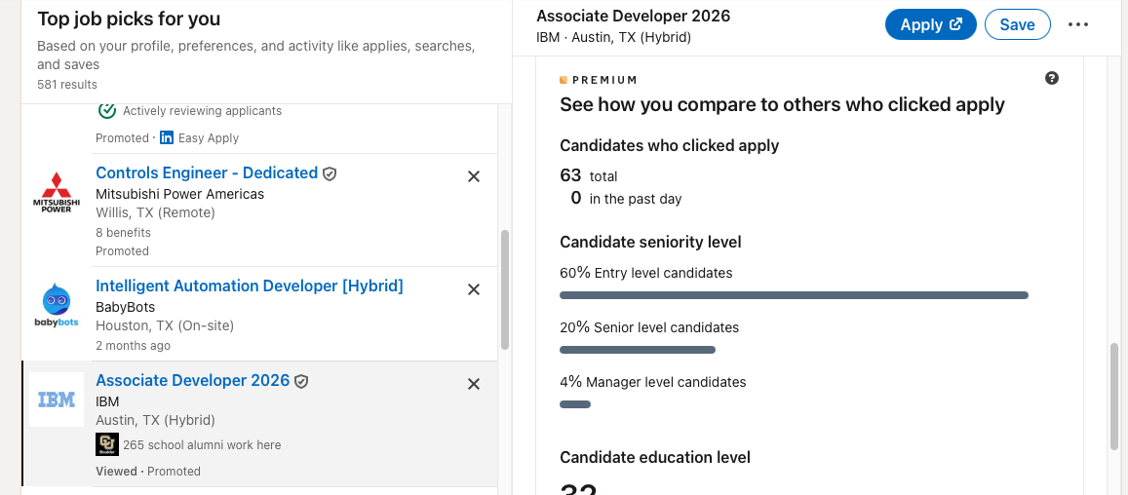
Task: Click the green actively reviewing applicants icon
Action: coord(107,110)
